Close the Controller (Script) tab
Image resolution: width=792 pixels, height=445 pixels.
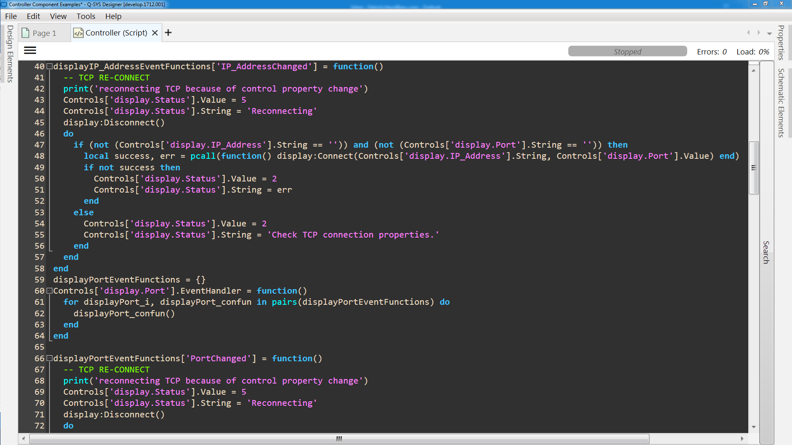(155, 33)
